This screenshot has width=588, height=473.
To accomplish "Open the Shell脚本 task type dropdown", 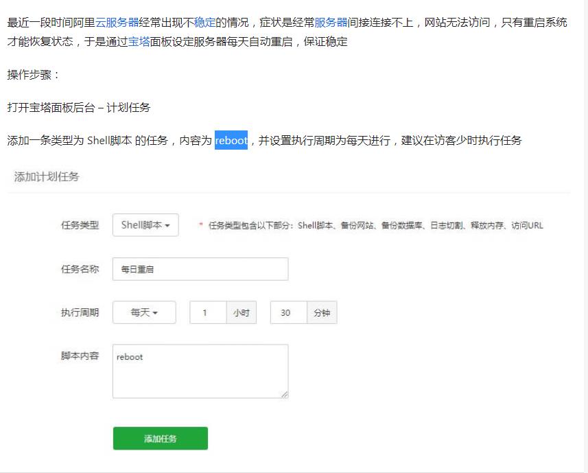I will [145, 225].
